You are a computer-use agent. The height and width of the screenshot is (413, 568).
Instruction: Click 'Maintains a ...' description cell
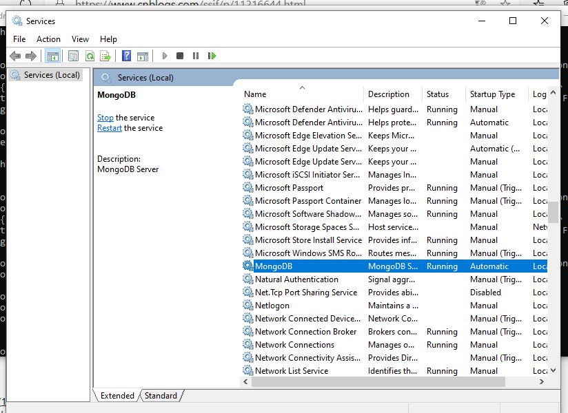[x=393, y=306]
